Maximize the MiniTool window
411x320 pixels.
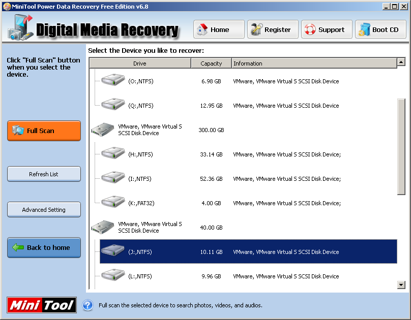tap(395, 7)
